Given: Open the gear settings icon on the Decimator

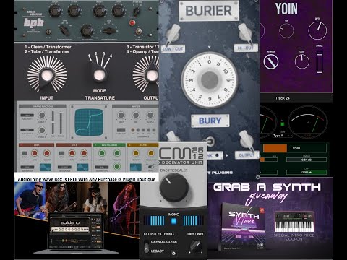Looking at the screenshot, I should [173, 253].
